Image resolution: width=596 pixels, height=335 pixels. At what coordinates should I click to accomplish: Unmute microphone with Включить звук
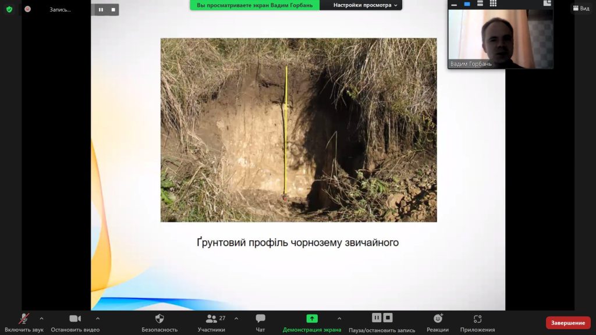pyautogui.click(x=24, y=323)
